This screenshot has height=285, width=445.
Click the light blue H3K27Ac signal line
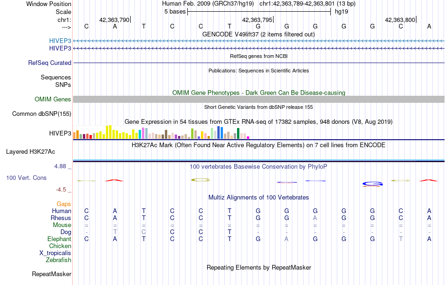click(259, 160)
